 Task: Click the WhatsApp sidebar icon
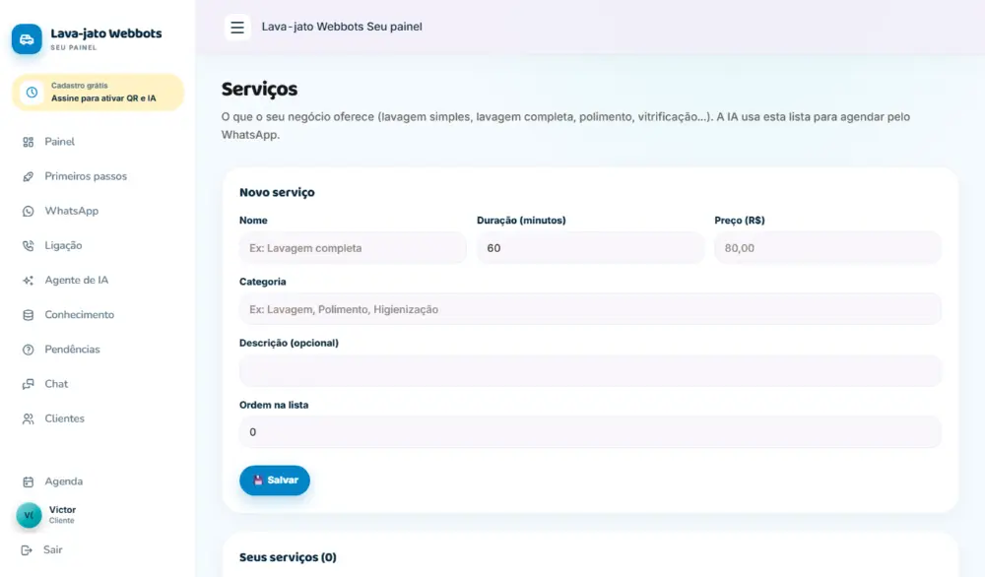pos(29,211)
